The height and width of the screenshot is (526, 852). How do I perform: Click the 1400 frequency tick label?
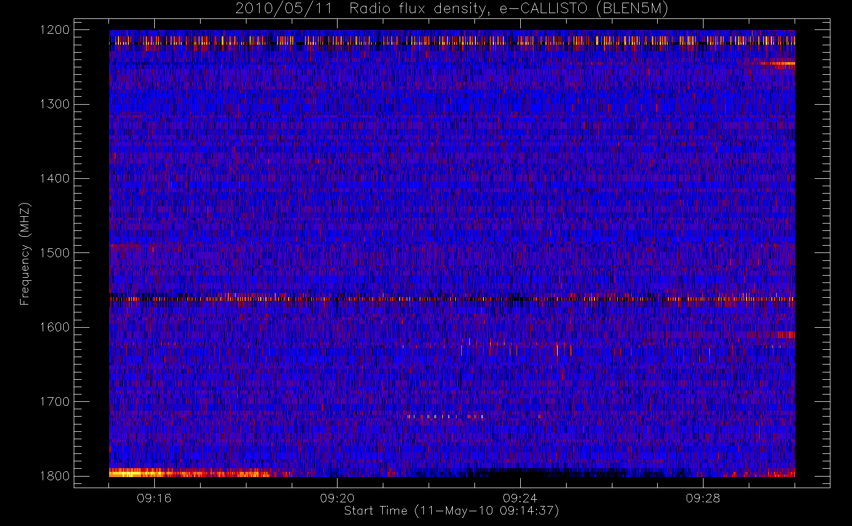coord(55,178)
